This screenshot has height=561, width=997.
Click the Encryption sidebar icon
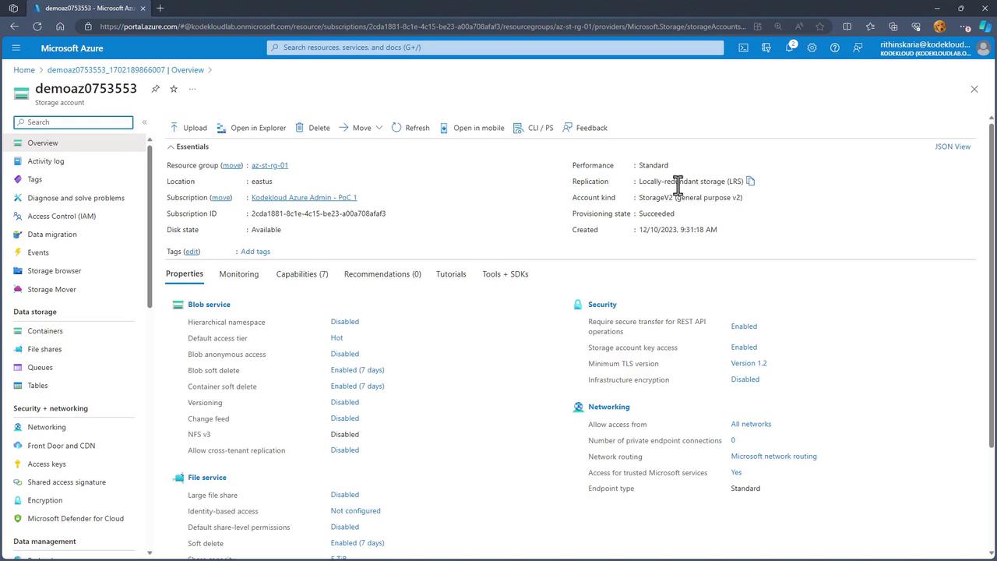click(x=18, y=500)
